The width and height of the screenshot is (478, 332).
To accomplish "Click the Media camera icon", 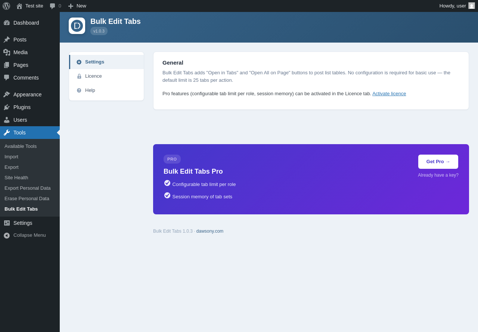I will (x=7, y=52).
